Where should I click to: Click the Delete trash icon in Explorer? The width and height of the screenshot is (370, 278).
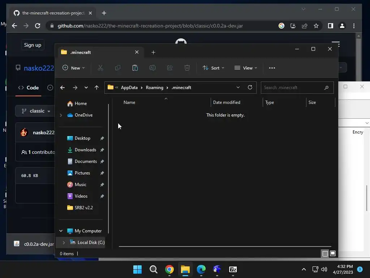pos(187,68)
